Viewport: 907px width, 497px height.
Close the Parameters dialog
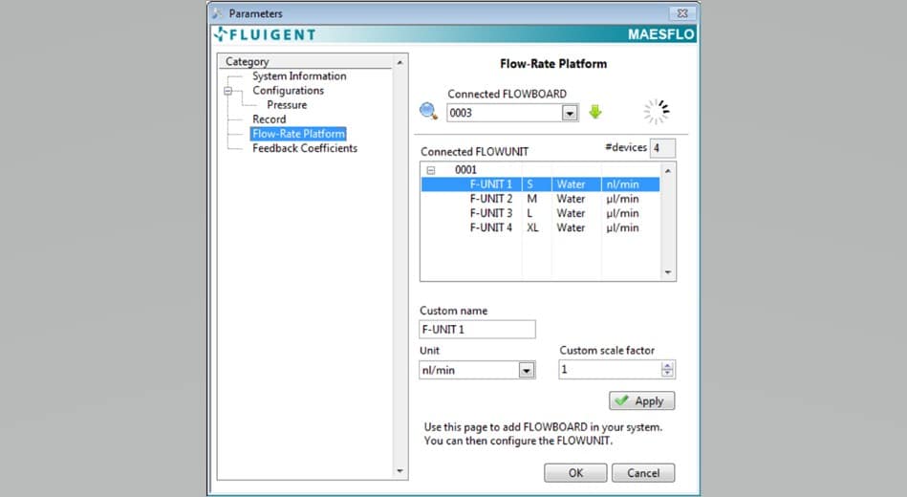682,12
